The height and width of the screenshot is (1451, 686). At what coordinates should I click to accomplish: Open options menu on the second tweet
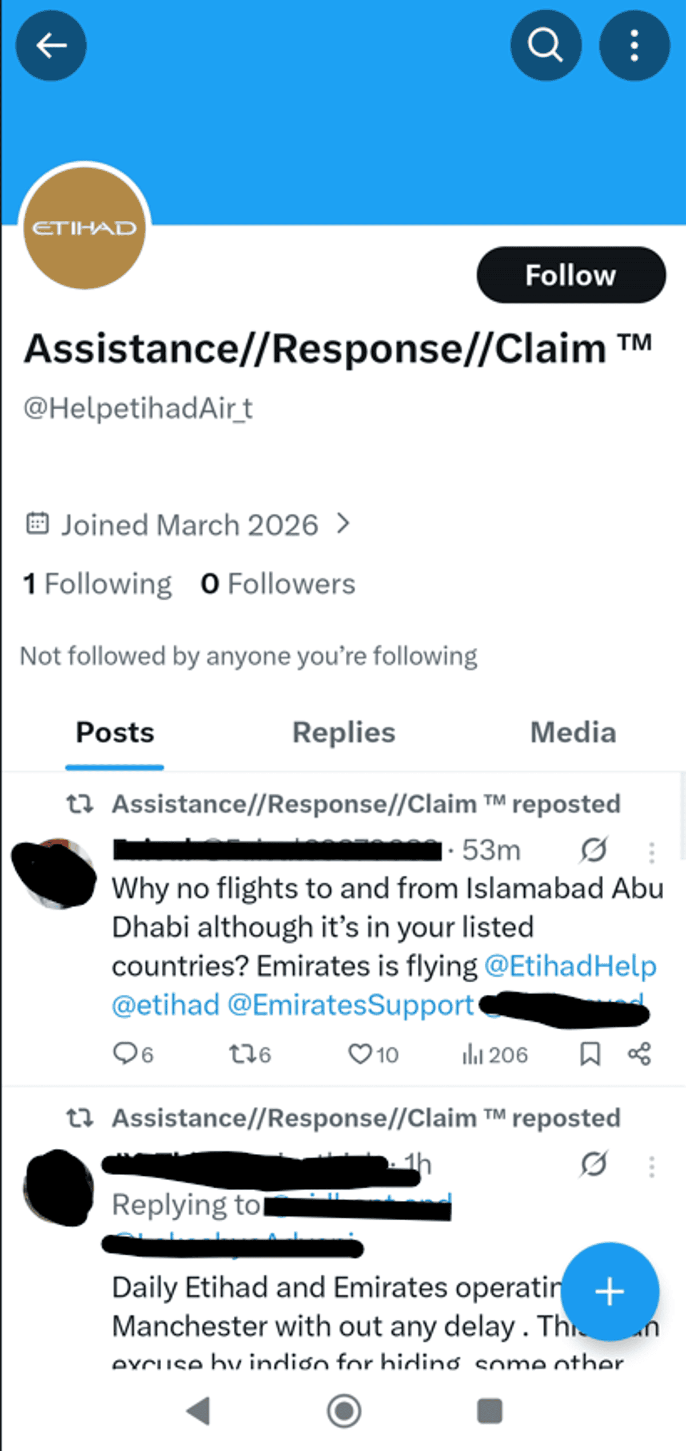[x=651, y=1166]
